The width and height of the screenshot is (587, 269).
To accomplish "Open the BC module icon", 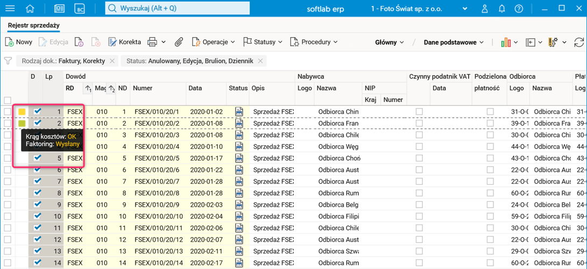I will click(80, 9).
